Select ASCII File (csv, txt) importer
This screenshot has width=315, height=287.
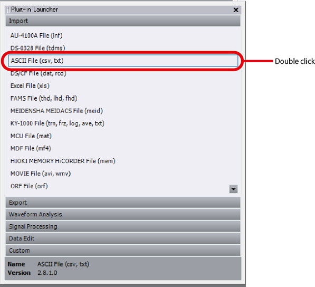click(x=123, y=61)
